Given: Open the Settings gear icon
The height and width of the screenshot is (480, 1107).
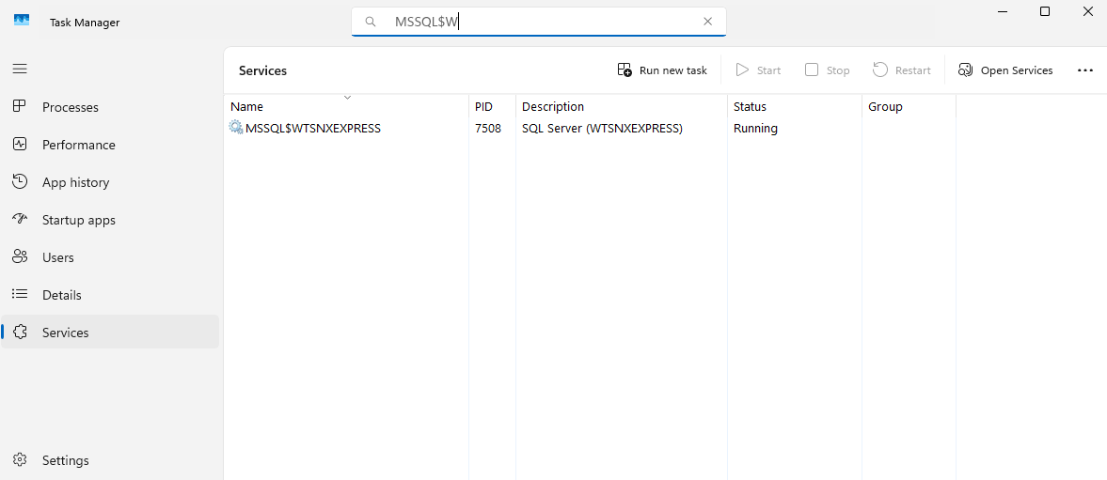Looking at the screenshot, I should pos(20,460).
